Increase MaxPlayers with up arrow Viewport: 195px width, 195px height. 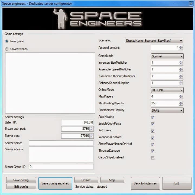(181, 95)
